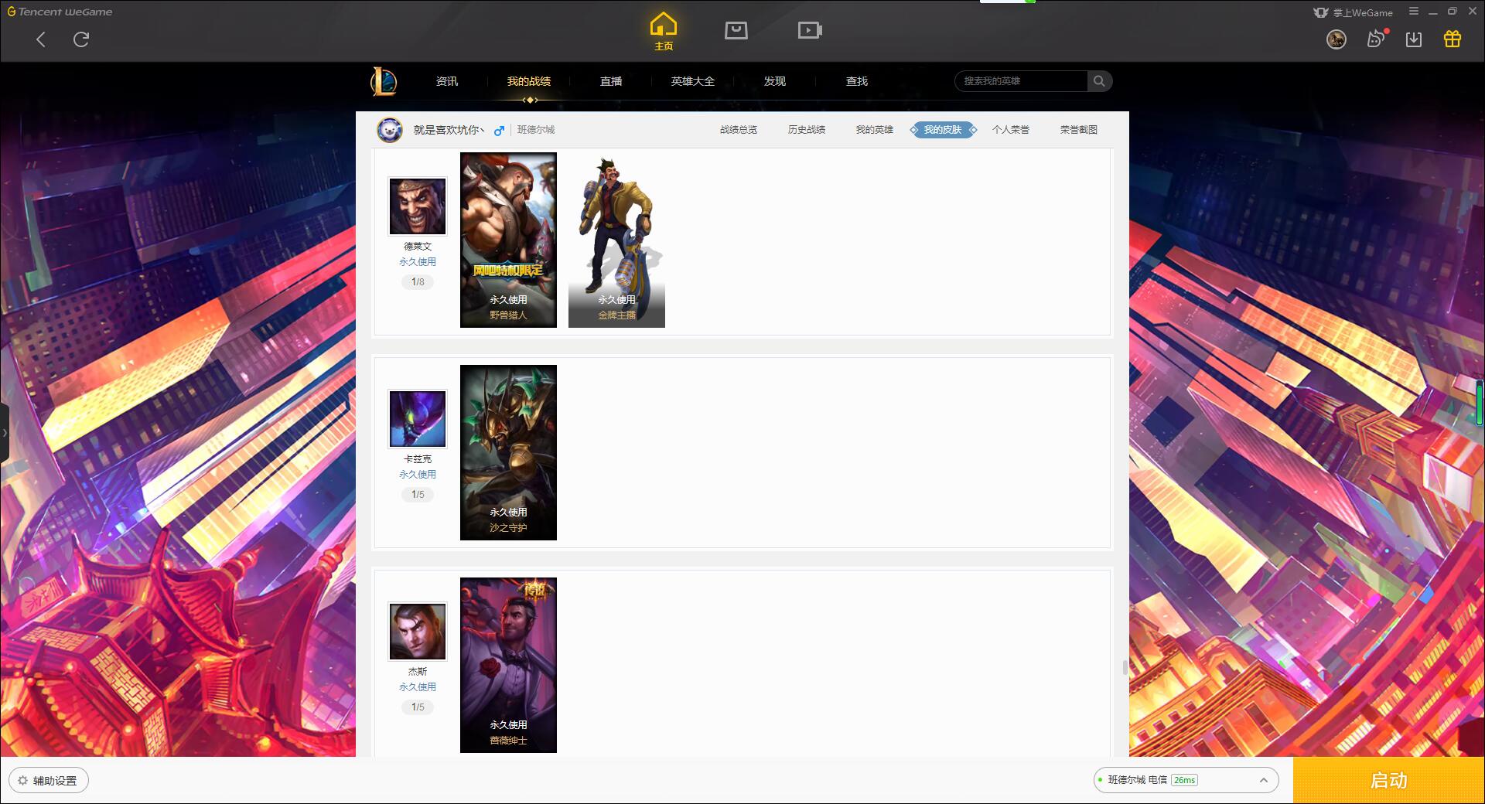Open the 我的战绩 tab

tap(529, 81)
